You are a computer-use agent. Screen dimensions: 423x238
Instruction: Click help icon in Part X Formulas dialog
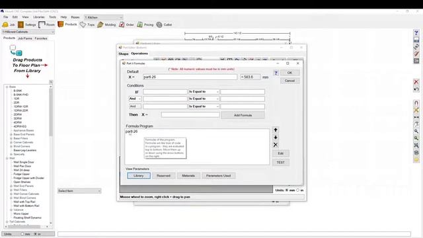coord(276,73)
